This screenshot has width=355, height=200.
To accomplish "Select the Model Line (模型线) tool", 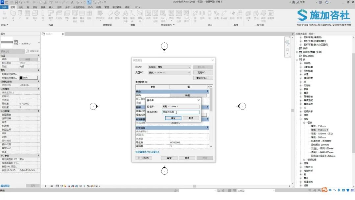I will point(132,16).
